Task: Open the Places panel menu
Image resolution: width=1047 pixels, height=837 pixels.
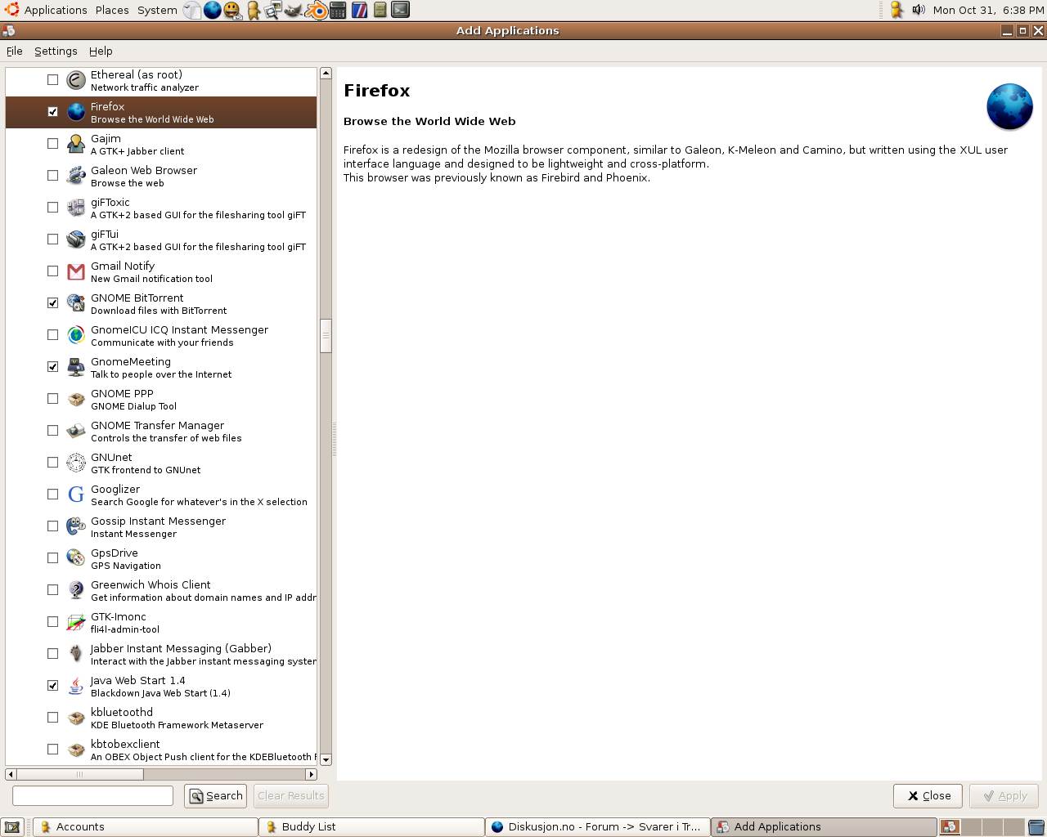Action: point(112,10)
